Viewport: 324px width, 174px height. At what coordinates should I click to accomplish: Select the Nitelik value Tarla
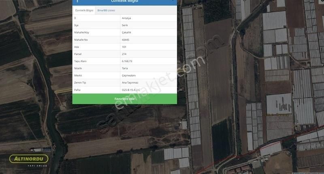(x=125, y=68)
